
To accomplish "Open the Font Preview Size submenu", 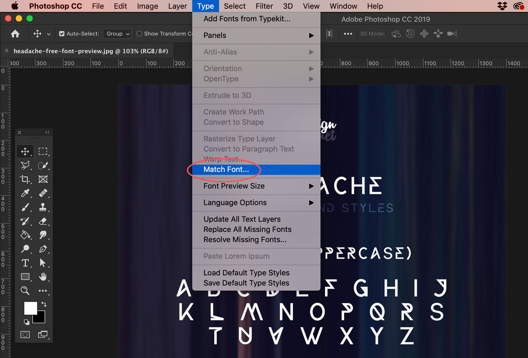I will pos(234,186).
